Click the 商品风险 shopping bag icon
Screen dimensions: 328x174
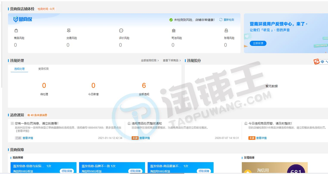(16, 31)
